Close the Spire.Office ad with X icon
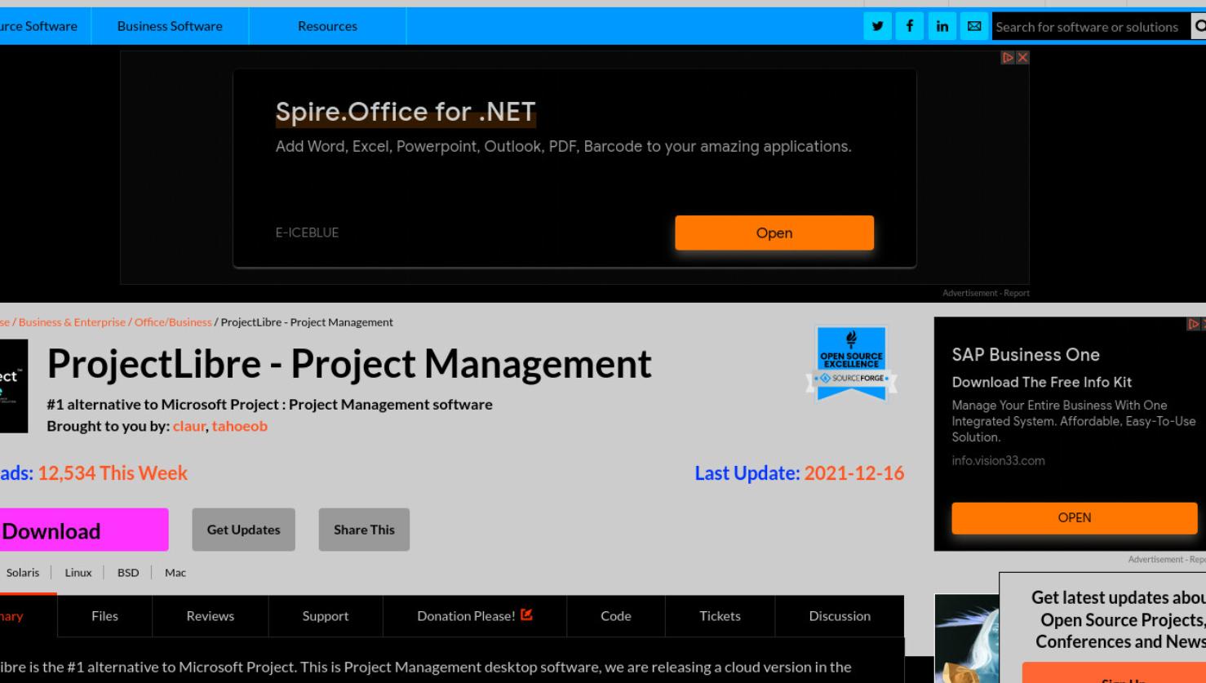Viewport: 1206px width, 683px height. pyautogui.click(x=1022, y=58)
